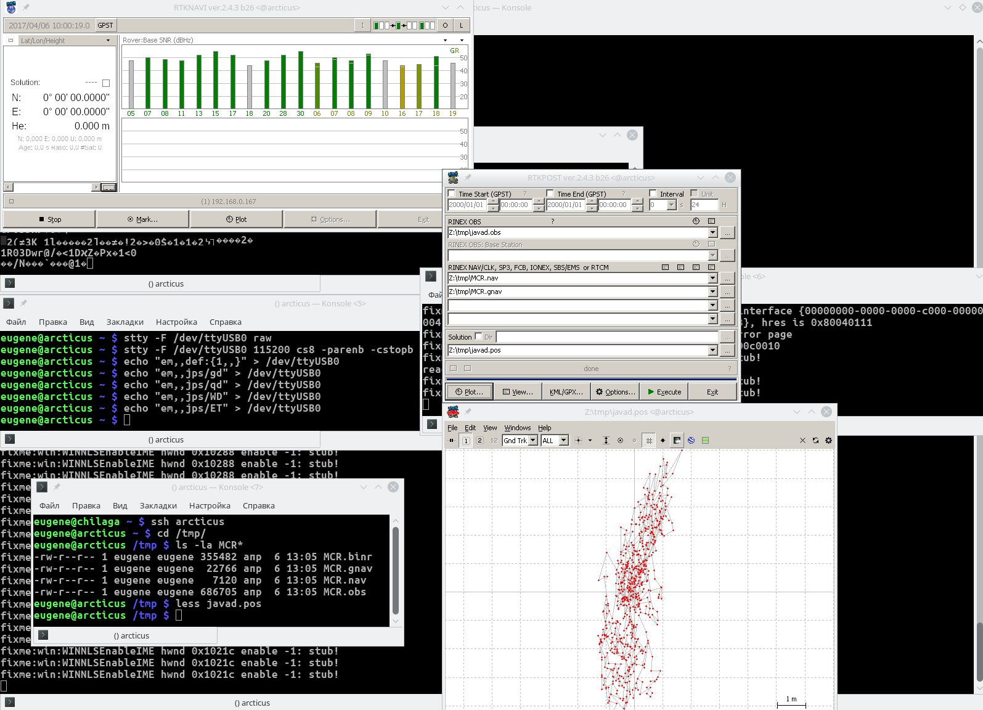Open the Gnd Trk plot type dropdown
Image resolution: width=983 pixels, height=710 pixels.
532,441
